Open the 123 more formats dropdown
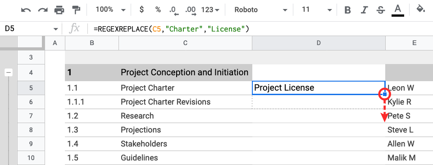The image size is (433, 165). coord(210,10)
